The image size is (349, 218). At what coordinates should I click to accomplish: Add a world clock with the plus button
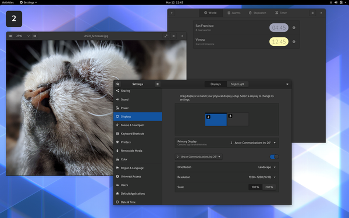click(x=172, y=13)
